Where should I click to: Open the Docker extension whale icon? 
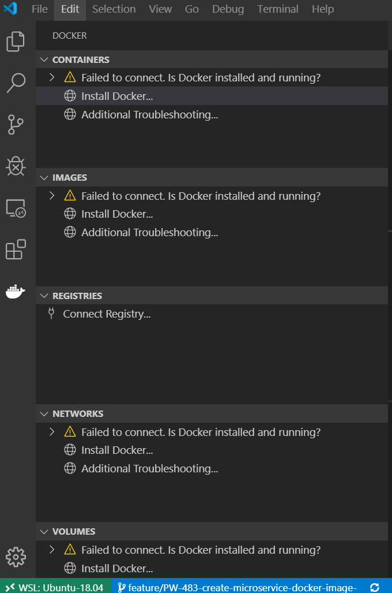pos(15,292)
